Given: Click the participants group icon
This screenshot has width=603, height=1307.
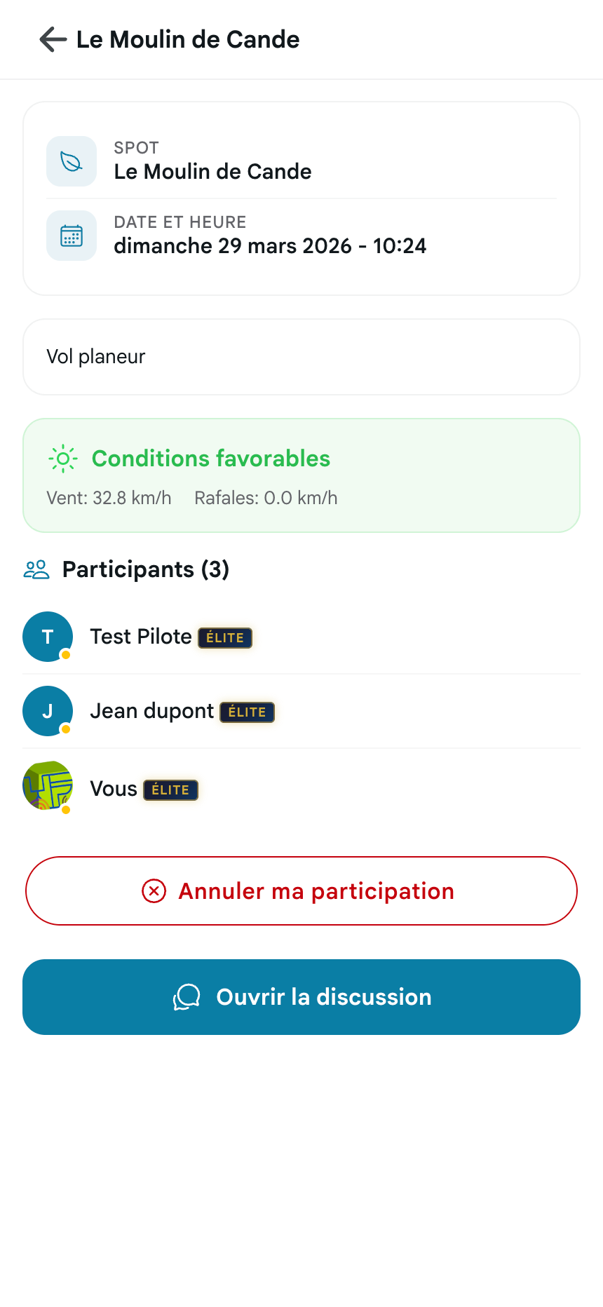Looking at the screenshot, I should tap(36, 569).
